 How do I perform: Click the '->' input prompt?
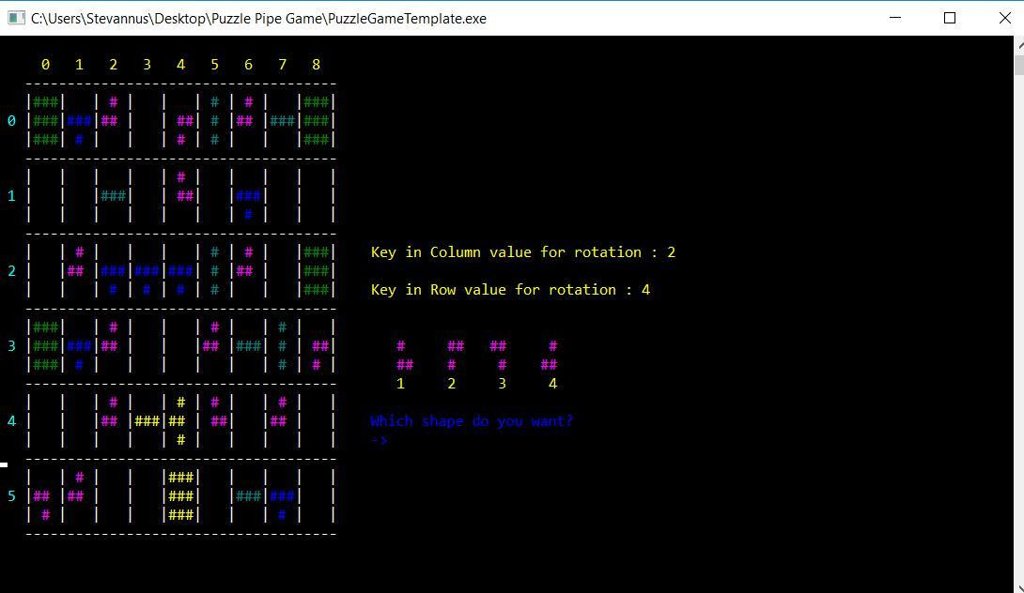pos(379,440)
